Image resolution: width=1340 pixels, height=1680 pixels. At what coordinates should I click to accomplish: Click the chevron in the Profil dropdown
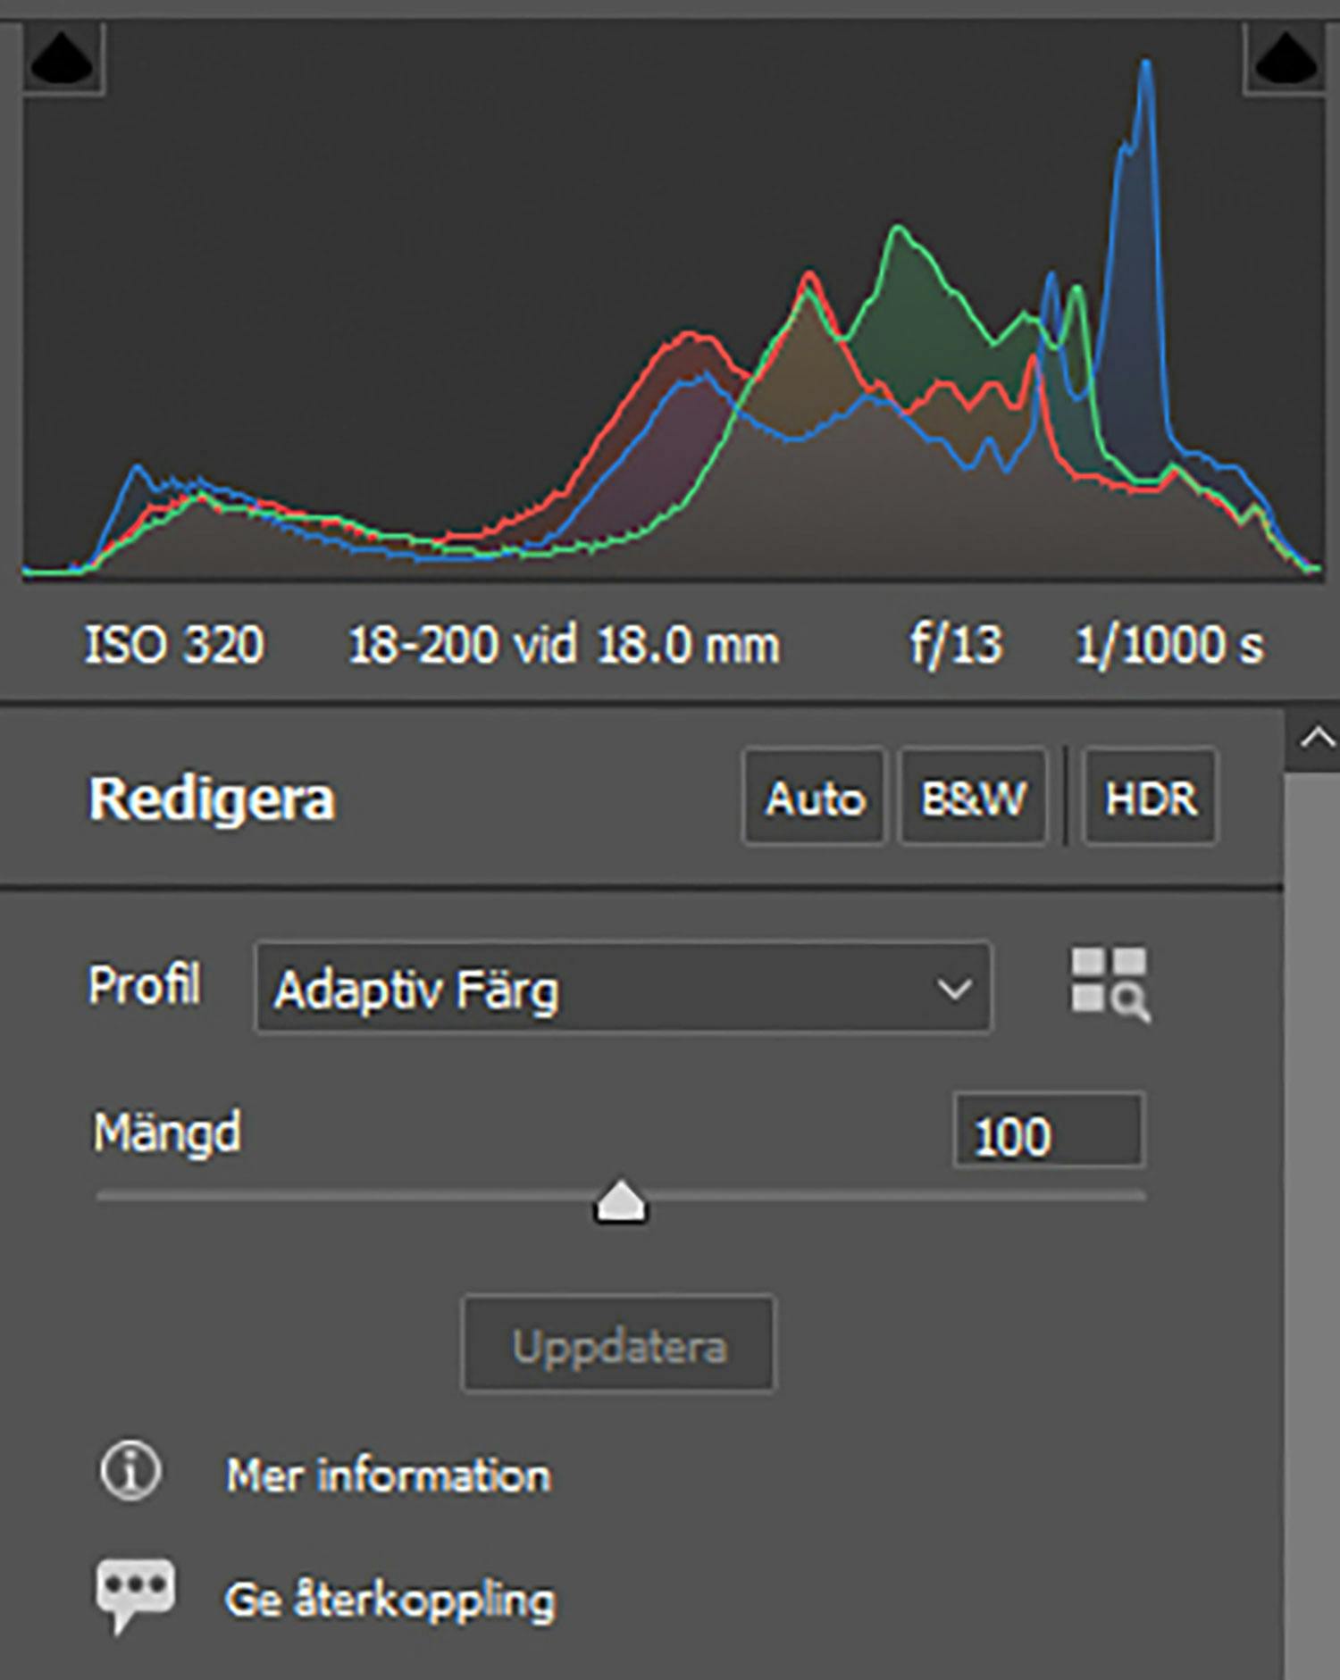pyautogui.click(x=953, y=989)
